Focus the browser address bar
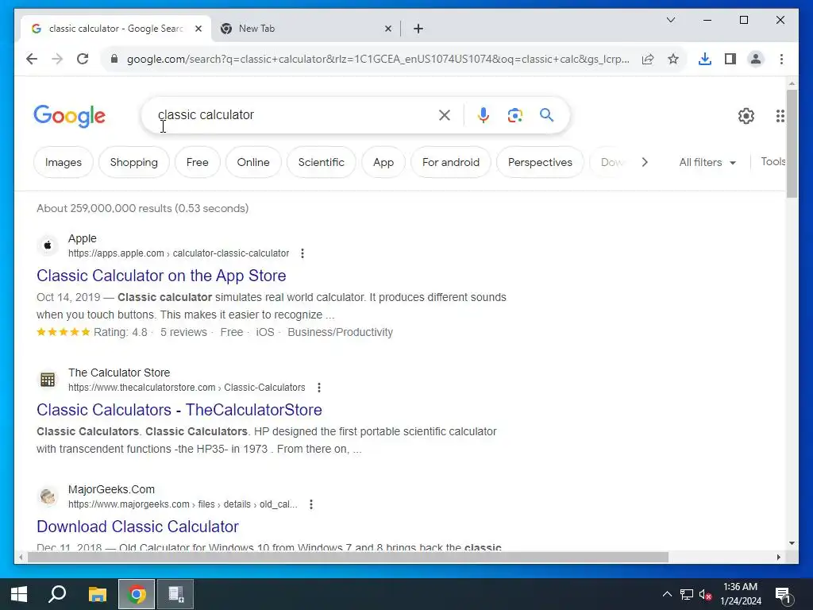The width and height of the screenshot is (813, 610). [378, 59]
